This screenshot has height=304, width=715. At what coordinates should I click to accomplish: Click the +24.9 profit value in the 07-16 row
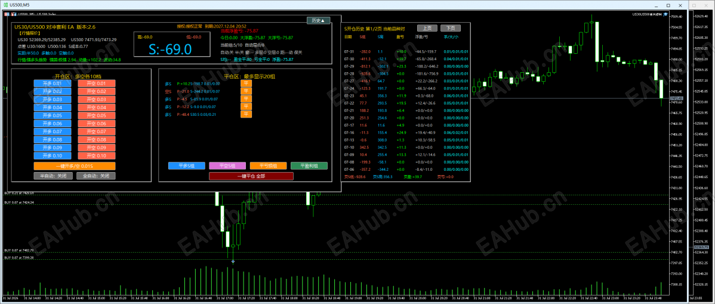[x=401, y=133]
